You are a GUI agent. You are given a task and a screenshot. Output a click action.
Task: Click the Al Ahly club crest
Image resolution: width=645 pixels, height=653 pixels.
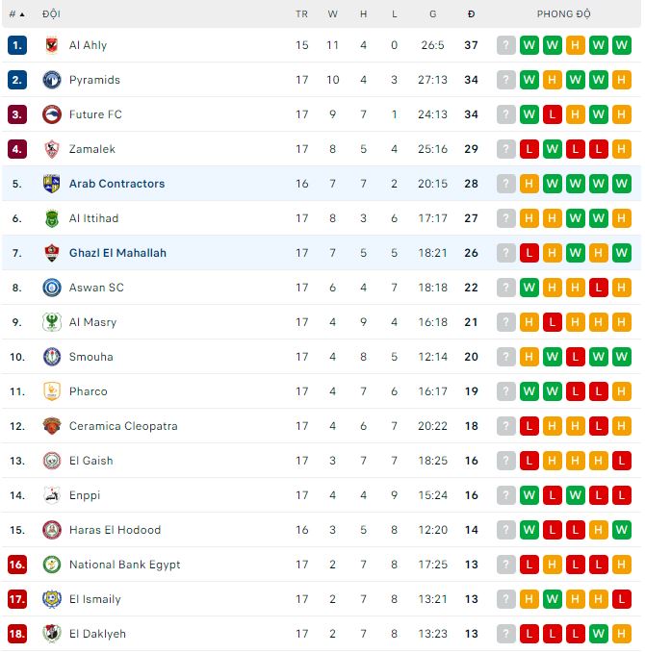point(51,45)
